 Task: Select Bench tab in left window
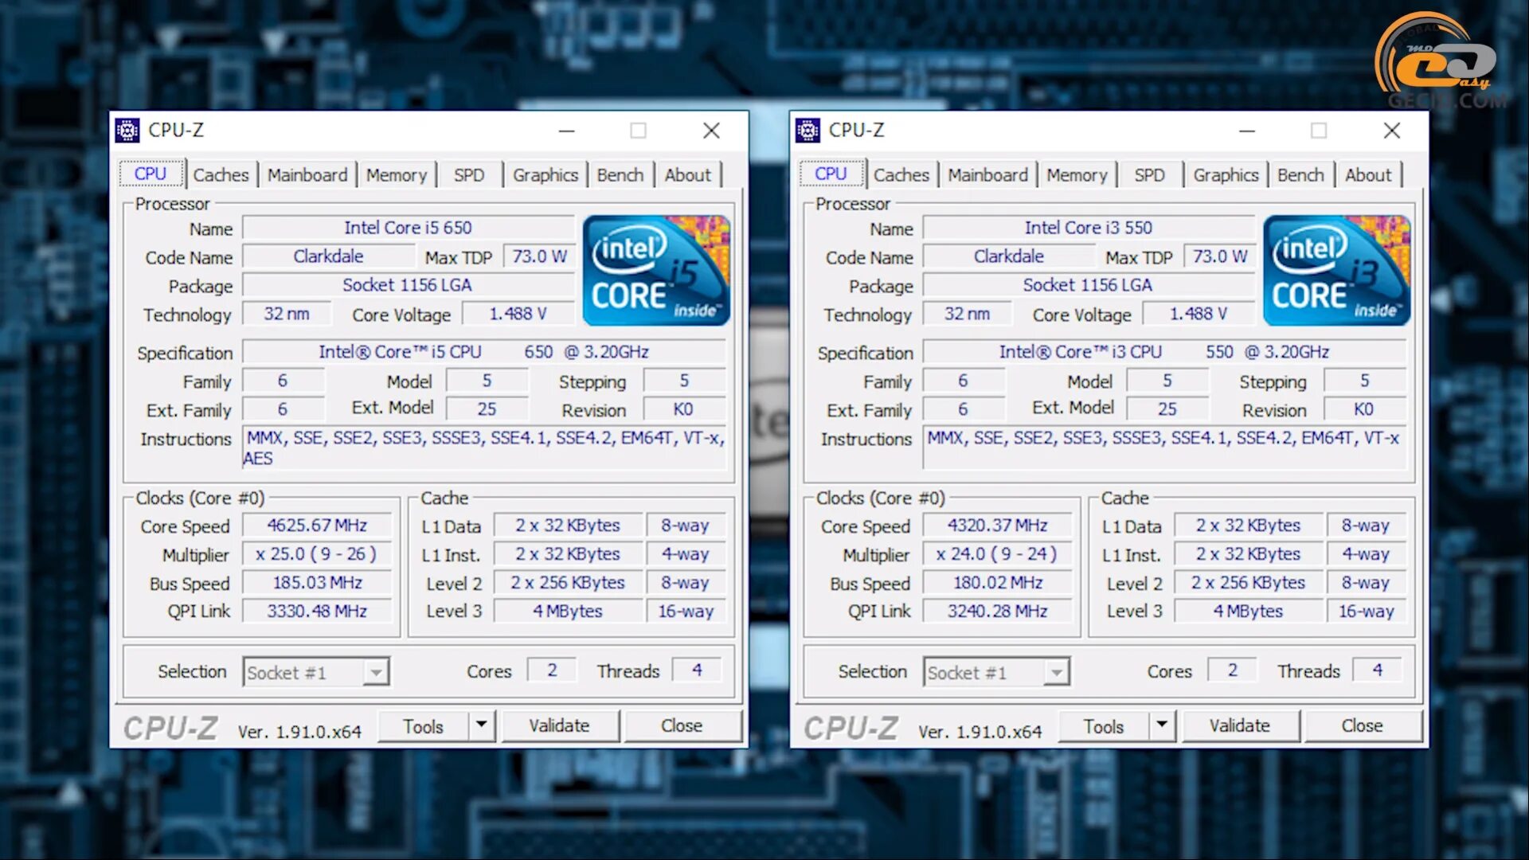click(620, 175)
